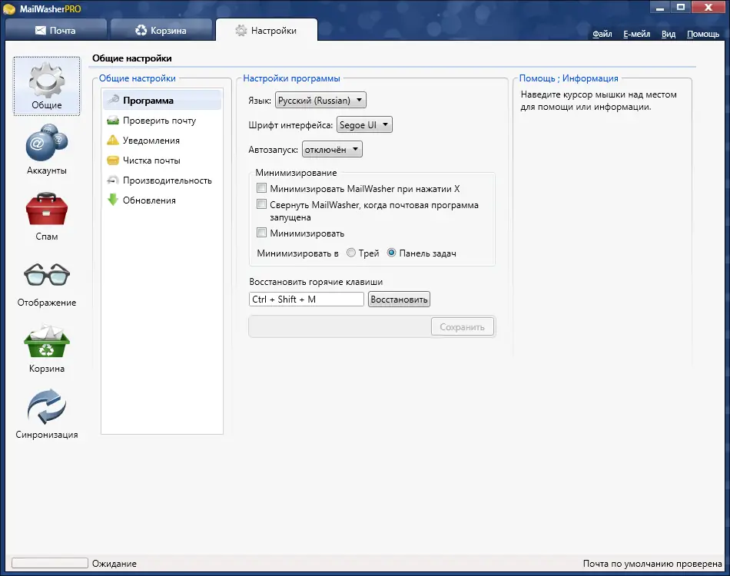
Task: Click the hotkey field Ctrl + Shift + M
Action: coord(307,300)
